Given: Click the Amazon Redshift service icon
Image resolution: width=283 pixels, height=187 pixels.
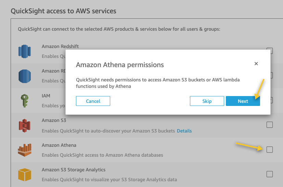Looking at the screenshot, I should click(25, 51).
